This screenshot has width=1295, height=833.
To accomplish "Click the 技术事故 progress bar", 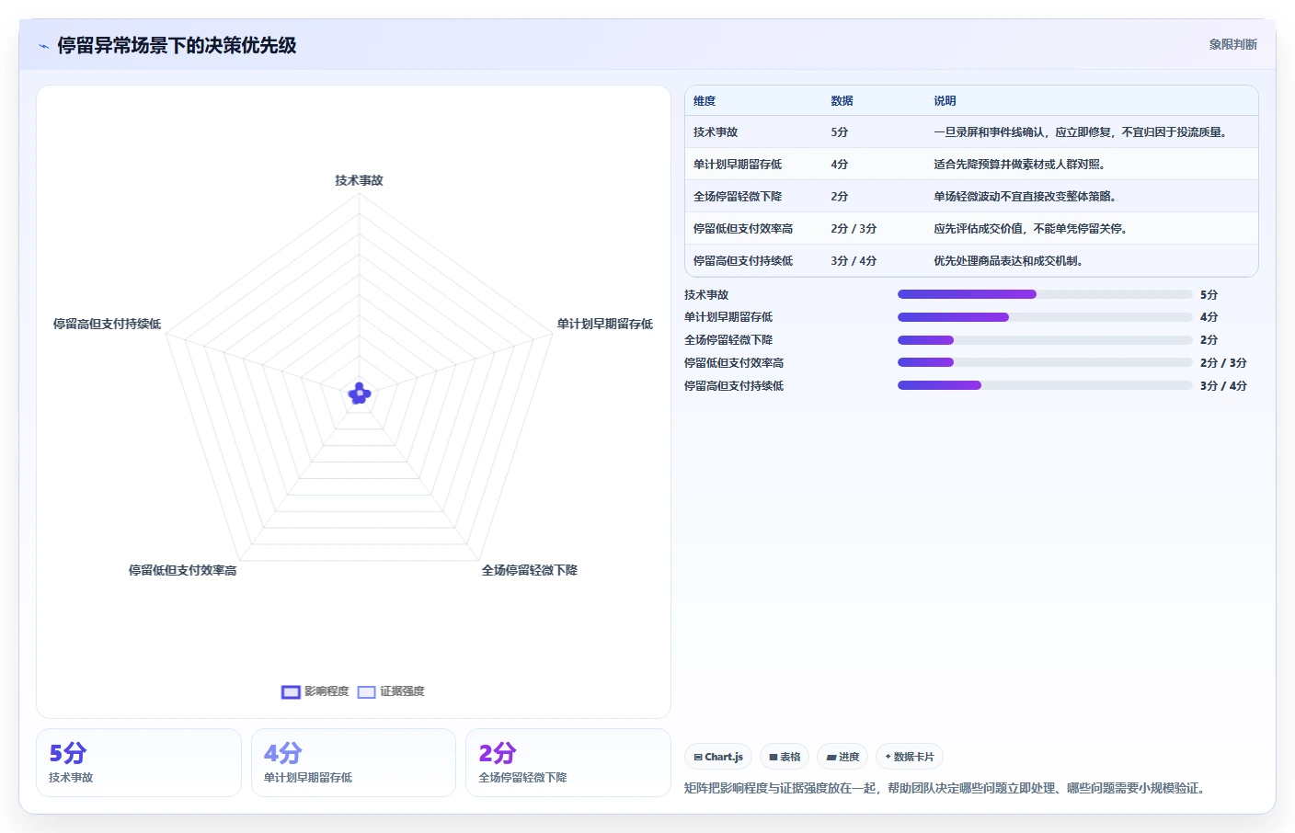I will 1045,294.
